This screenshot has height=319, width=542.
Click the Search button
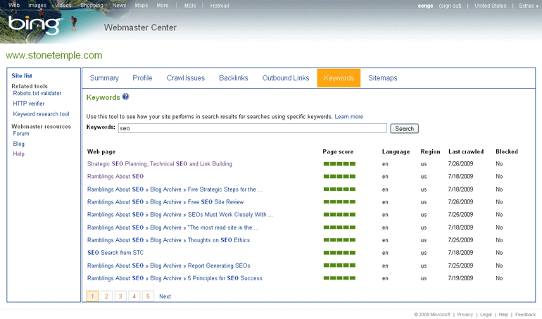pos(405,129)
